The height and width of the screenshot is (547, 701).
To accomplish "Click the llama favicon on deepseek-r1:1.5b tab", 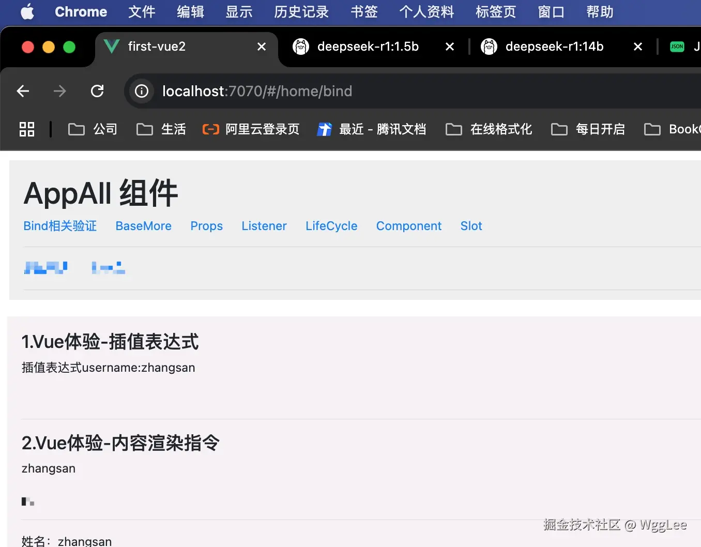I will coord(301,47).
